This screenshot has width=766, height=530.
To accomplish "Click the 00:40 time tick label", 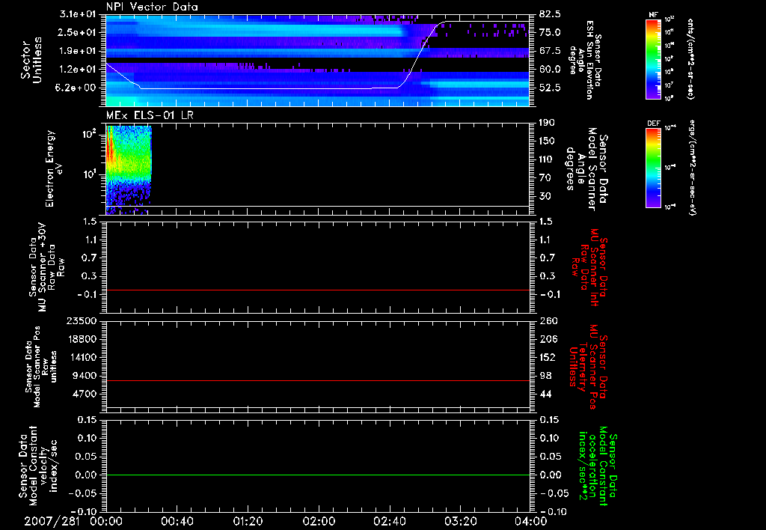I will (177, 521).
